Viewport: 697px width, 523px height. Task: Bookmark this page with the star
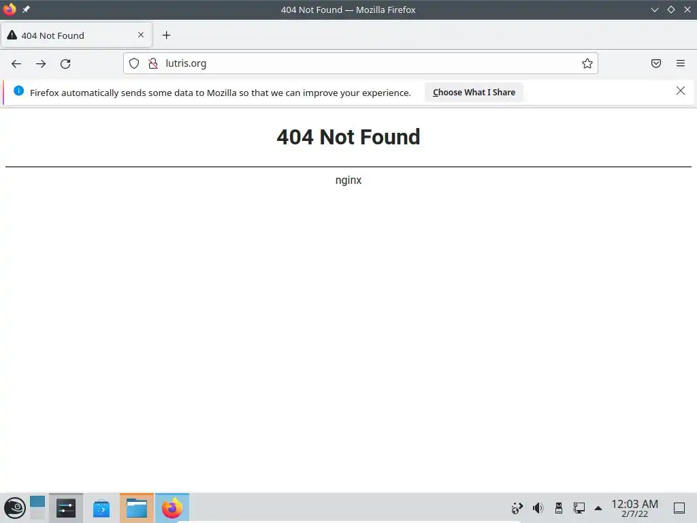587,63
